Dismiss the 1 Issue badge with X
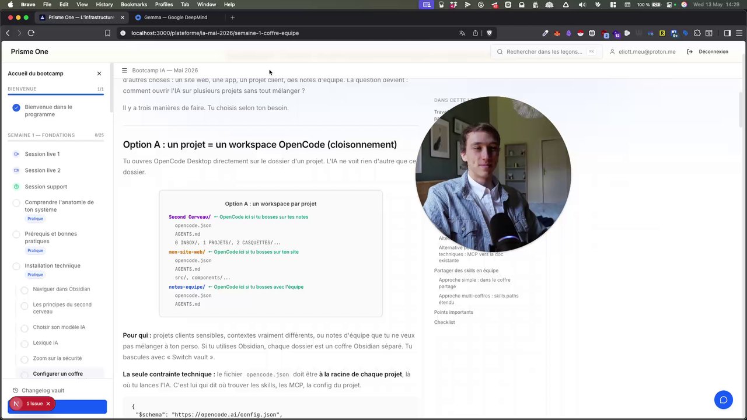 [48, 404]
